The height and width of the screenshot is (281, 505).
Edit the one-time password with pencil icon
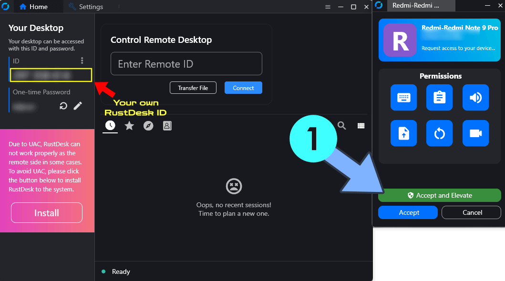pyautogui.click(x=78, y=106)
